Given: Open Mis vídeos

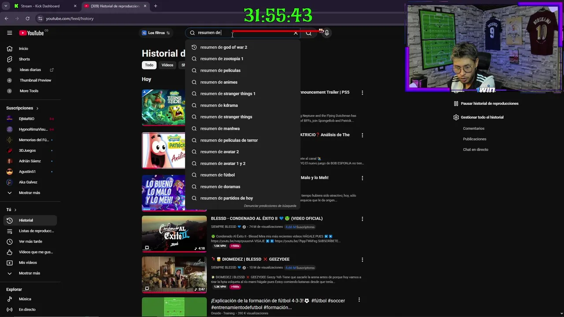Looking at the screenshot, I should [x=30, y=262].
